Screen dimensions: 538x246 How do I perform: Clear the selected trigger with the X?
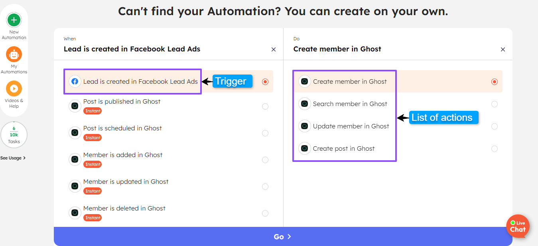(274, 49)
